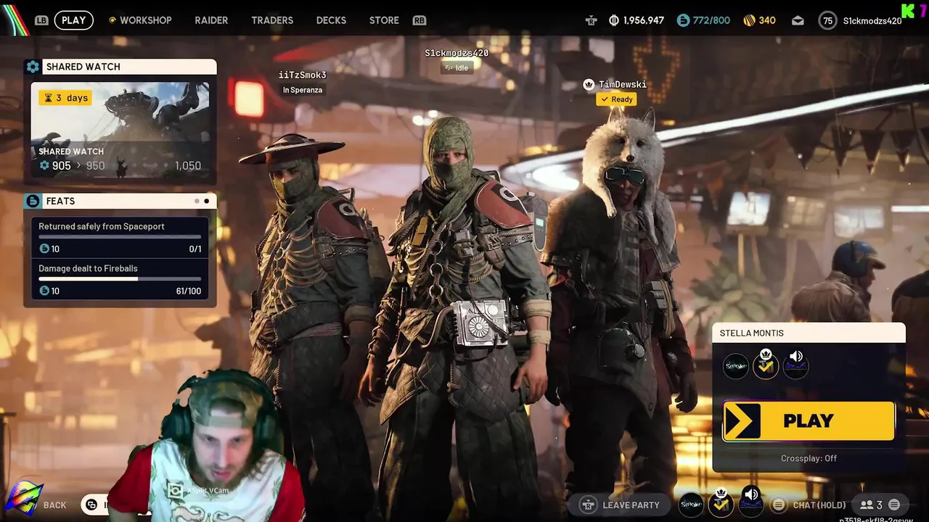929x522 pixels.
Task: Click the Shared Watch gear icon
Action: click(x=33, y=67)
